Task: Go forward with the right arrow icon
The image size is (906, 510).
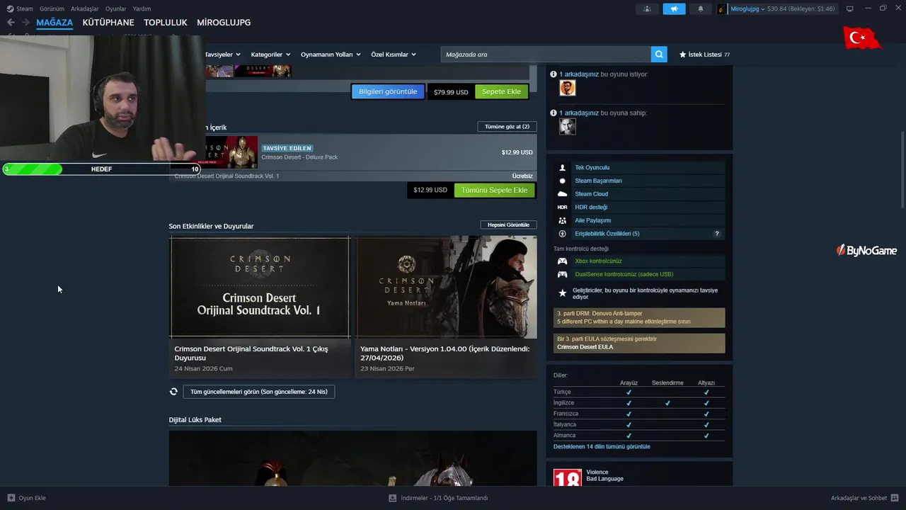Action: [x=25, y=23]
